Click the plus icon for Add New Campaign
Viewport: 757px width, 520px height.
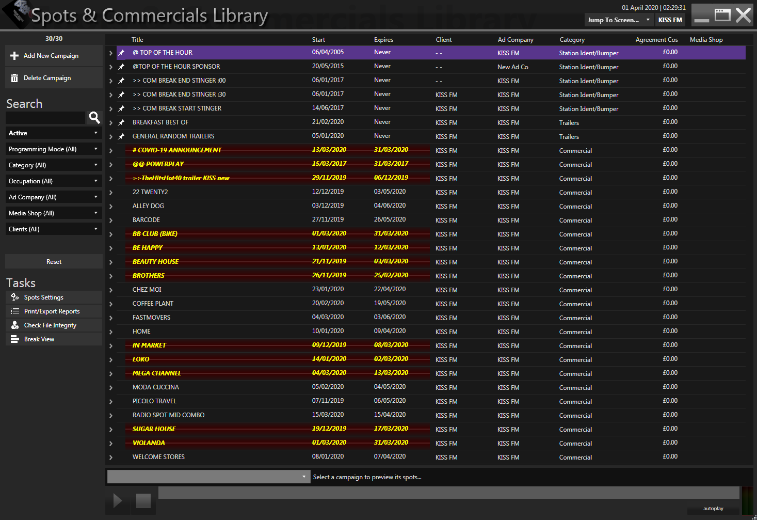point(14,56)
